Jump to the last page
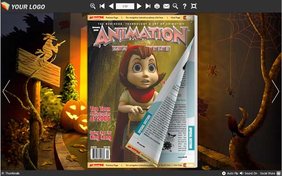282x176 pixels. 148,6
